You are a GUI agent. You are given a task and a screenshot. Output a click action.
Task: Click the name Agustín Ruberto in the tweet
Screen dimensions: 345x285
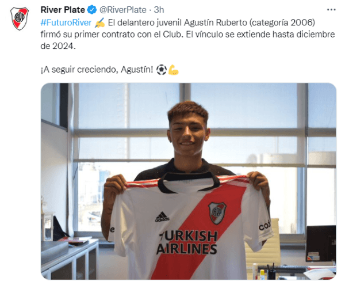216,22
